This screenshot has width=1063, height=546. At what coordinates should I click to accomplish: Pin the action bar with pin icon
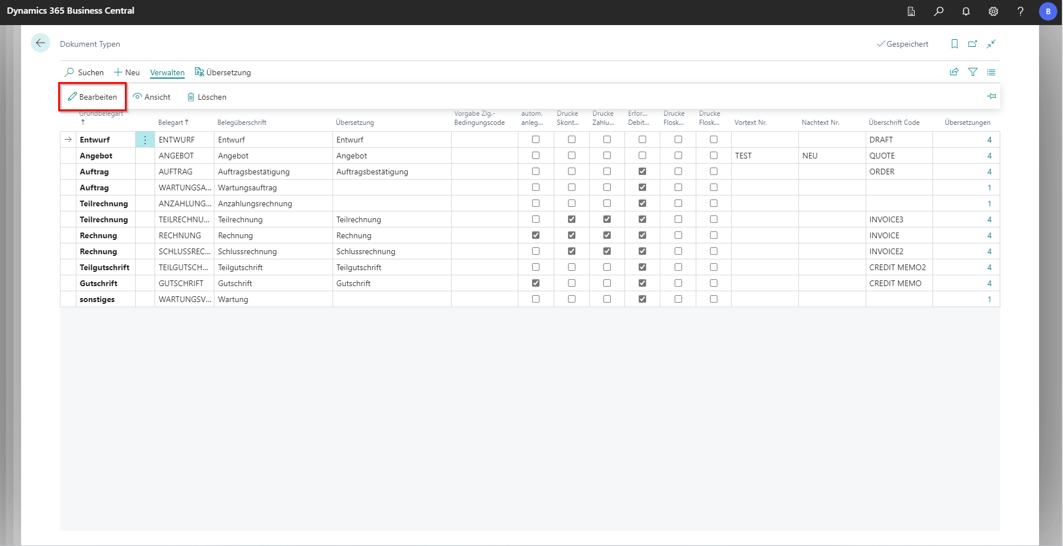[x=991, y=96]
